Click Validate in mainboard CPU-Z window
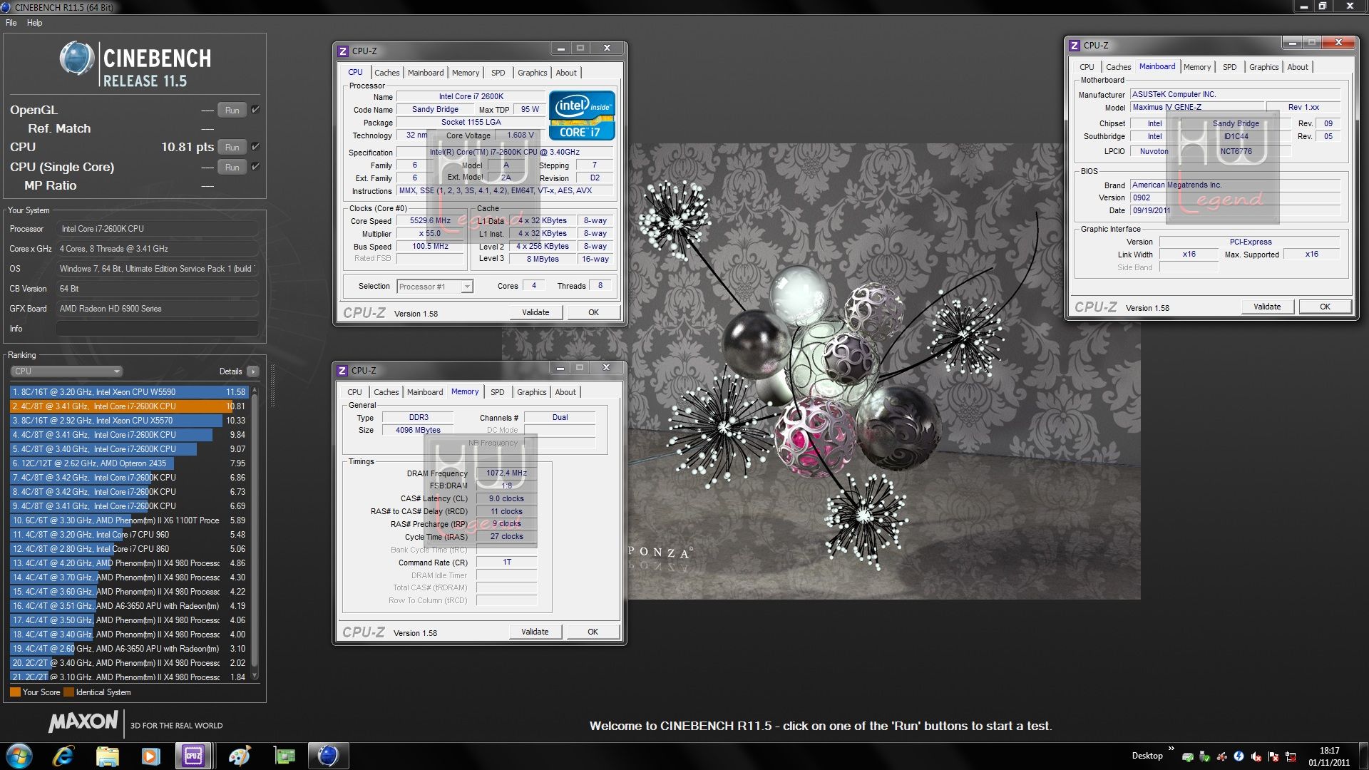 (1267, 307)
